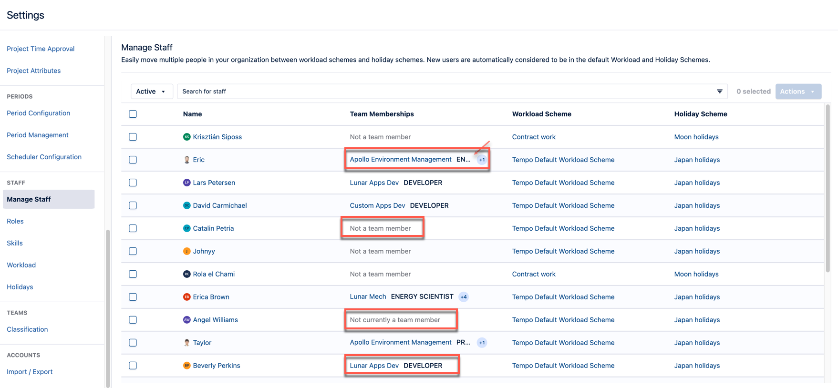The width and height of the screenshot is (838, 388).
Task: Go to Period Management in sidebar
Action: coord(38,135)
